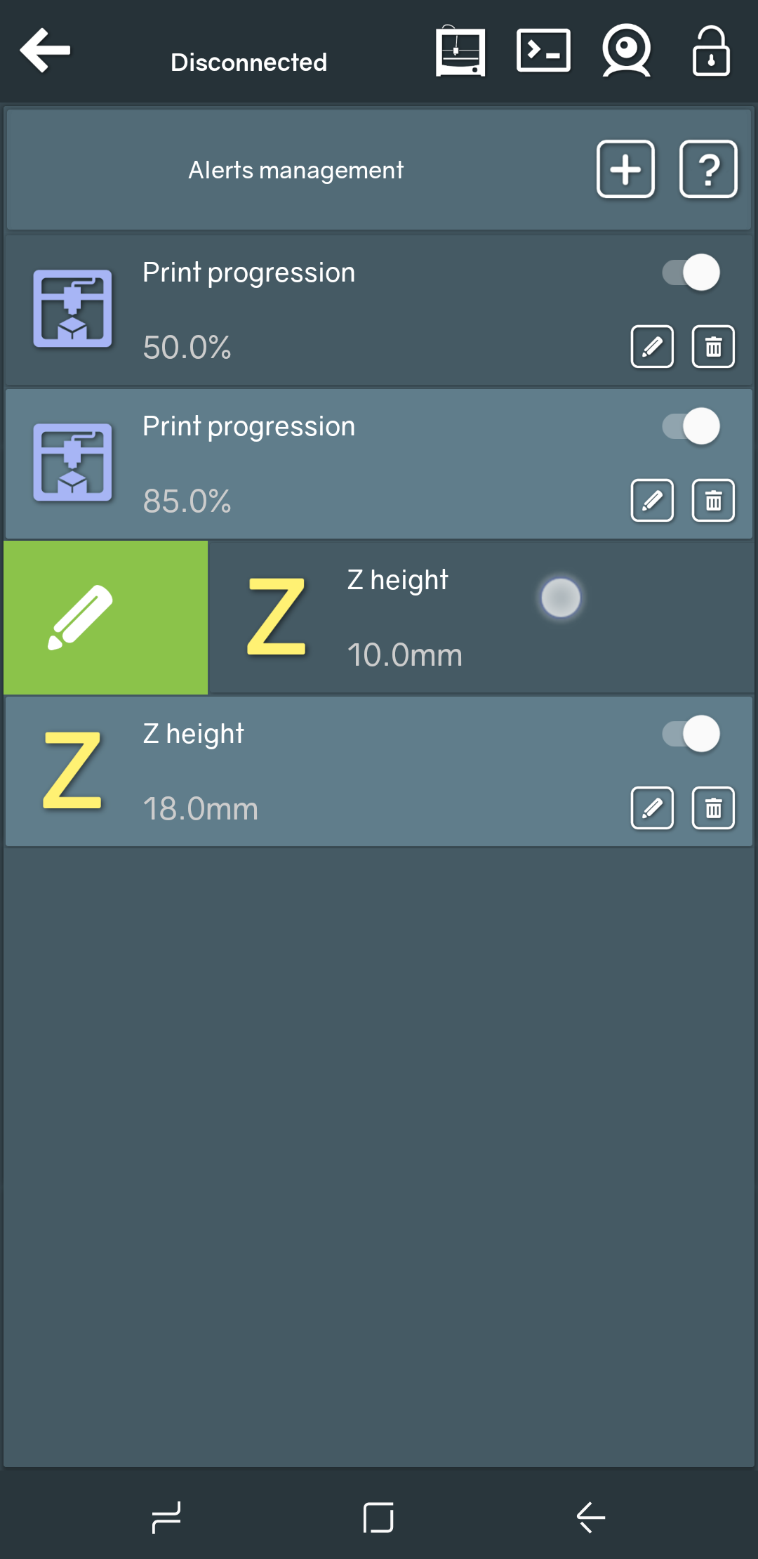The height and width of the screenshot is (1559, 758).
Task: Delete the 50.0% print progression alert
Action: [x=713, y=346]
